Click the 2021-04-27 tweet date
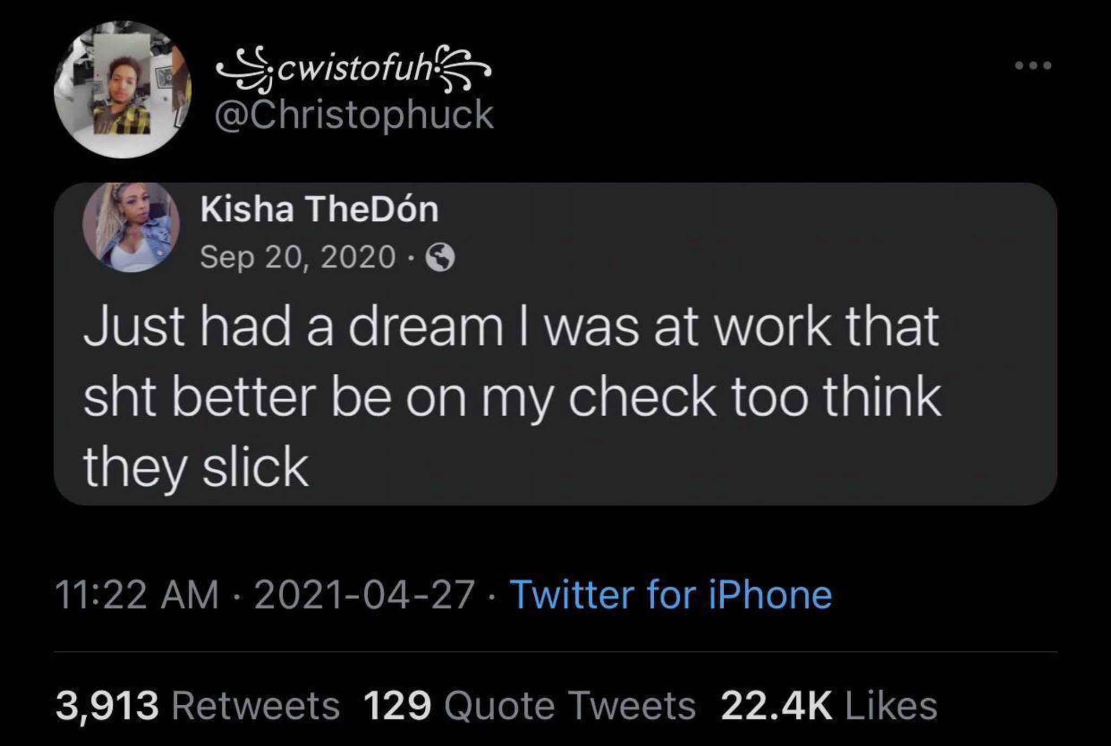 tap(365, 595)
